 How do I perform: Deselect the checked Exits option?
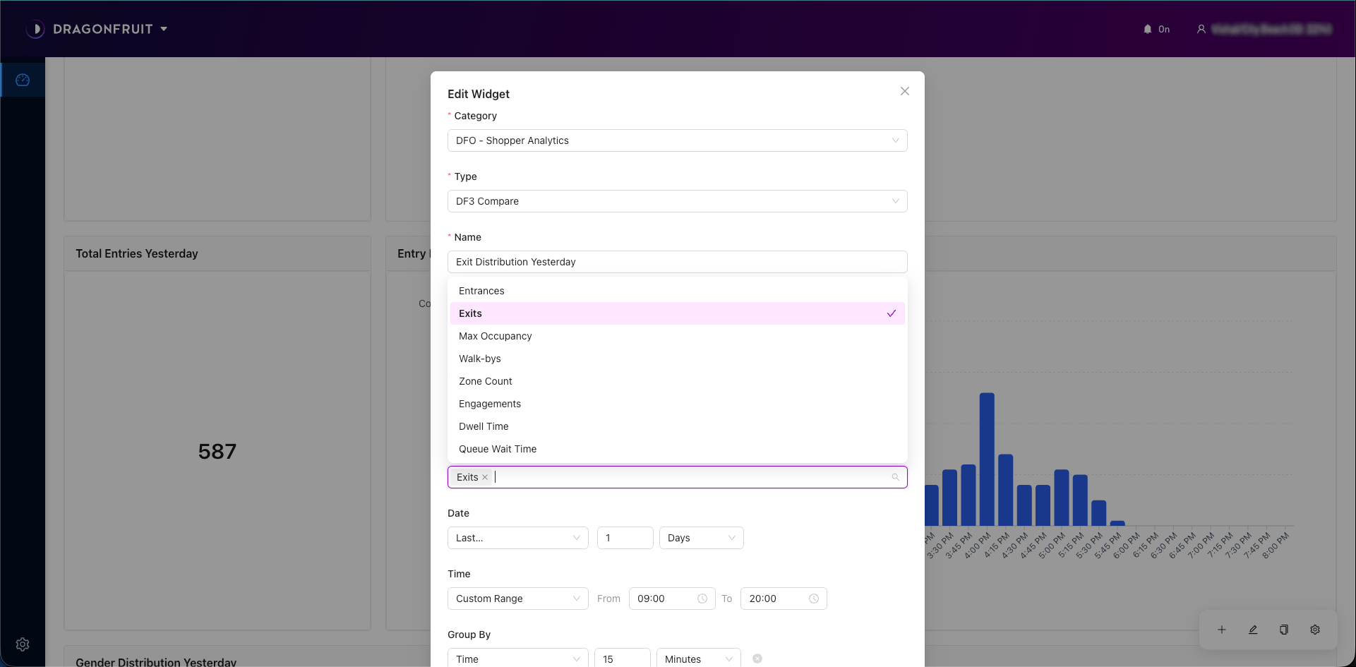(677, 313)
